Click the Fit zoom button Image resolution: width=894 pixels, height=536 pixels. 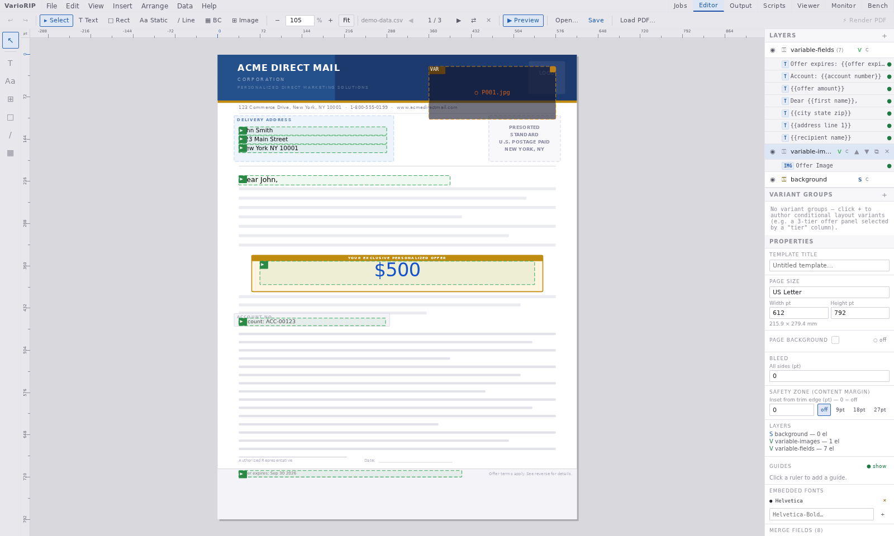click(346, 21)
